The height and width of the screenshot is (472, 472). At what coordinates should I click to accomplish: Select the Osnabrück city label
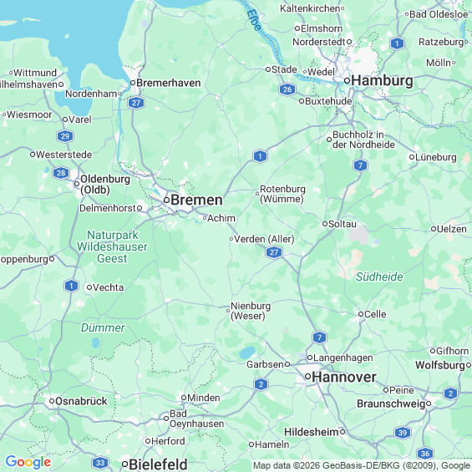tap(81, 401)
